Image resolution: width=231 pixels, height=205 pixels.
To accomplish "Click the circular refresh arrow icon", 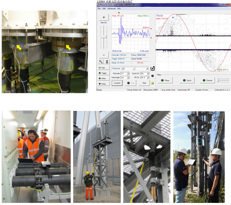I will point(152,68).
